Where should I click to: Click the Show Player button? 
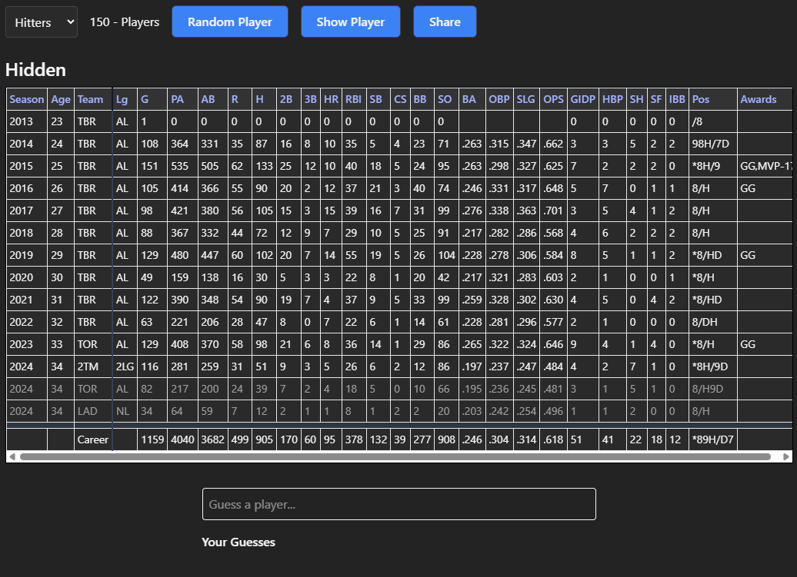tap(350, 22)
